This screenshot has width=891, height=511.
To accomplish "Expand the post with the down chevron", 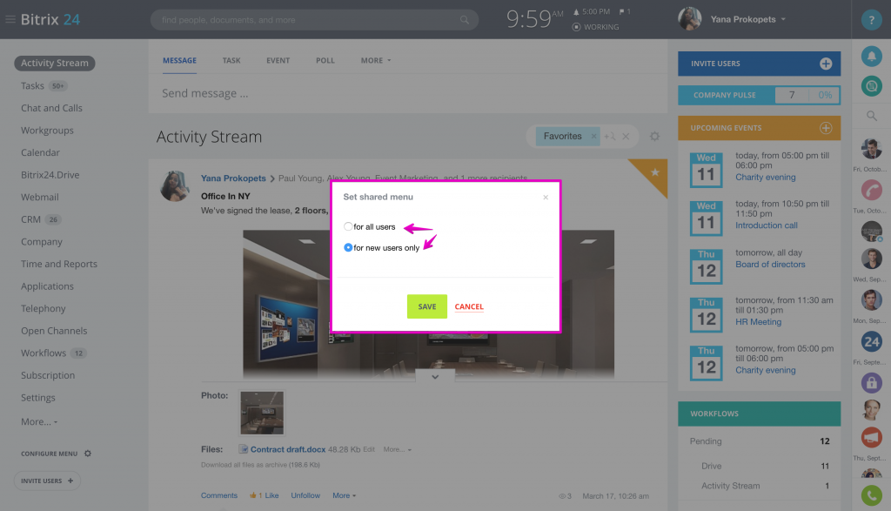I will coord(435,376).
